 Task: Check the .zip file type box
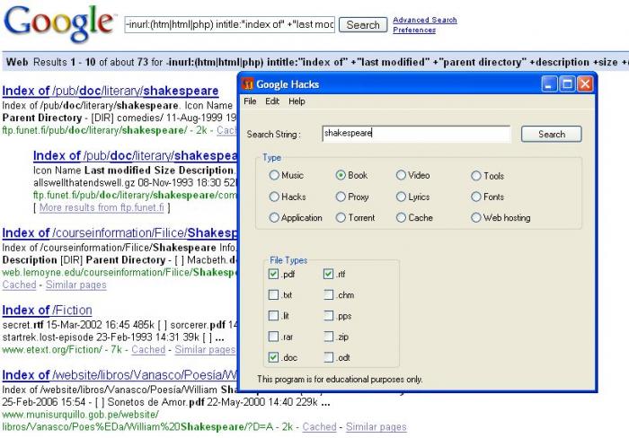pyautogui.click(x=328, y=337)
